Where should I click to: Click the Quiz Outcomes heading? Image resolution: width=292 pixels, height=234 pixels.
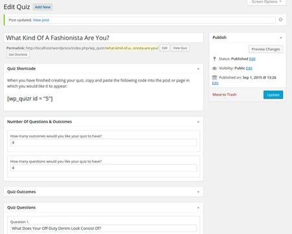21,192
